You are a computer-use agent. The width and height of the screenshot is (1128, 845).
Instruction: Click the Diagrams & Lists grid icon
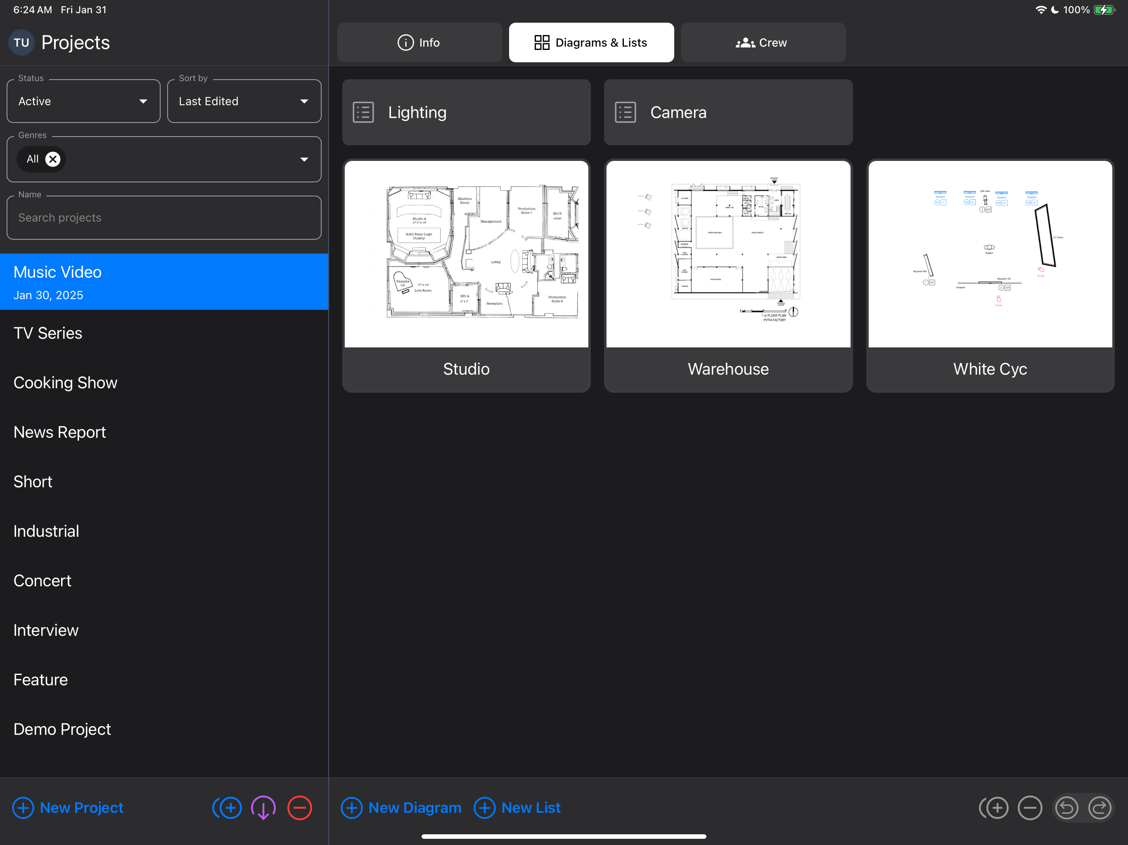(x=542, y=43)
